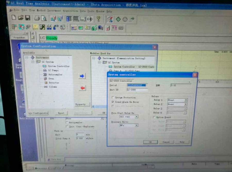Image resolution: width=232 pixels, height=172 pixels.
Task: Collapse the LC System node in Available tree
Action: [33, 62]
